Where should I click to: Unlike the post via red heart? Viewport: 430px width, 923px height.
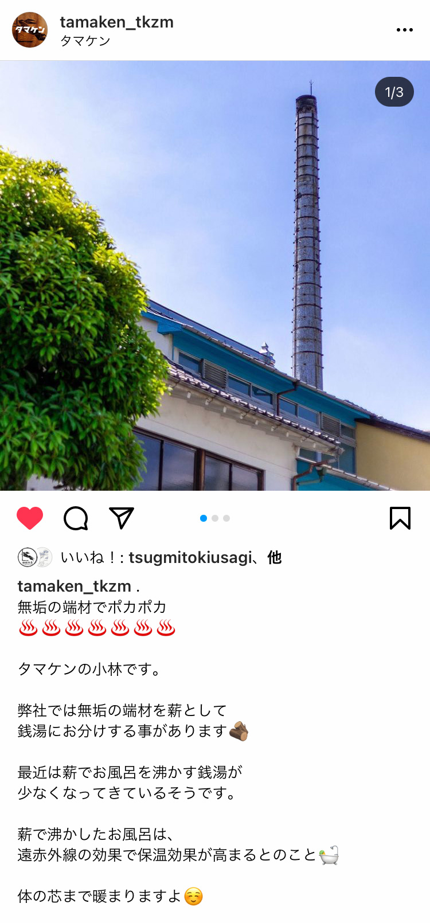pos(30,518)
